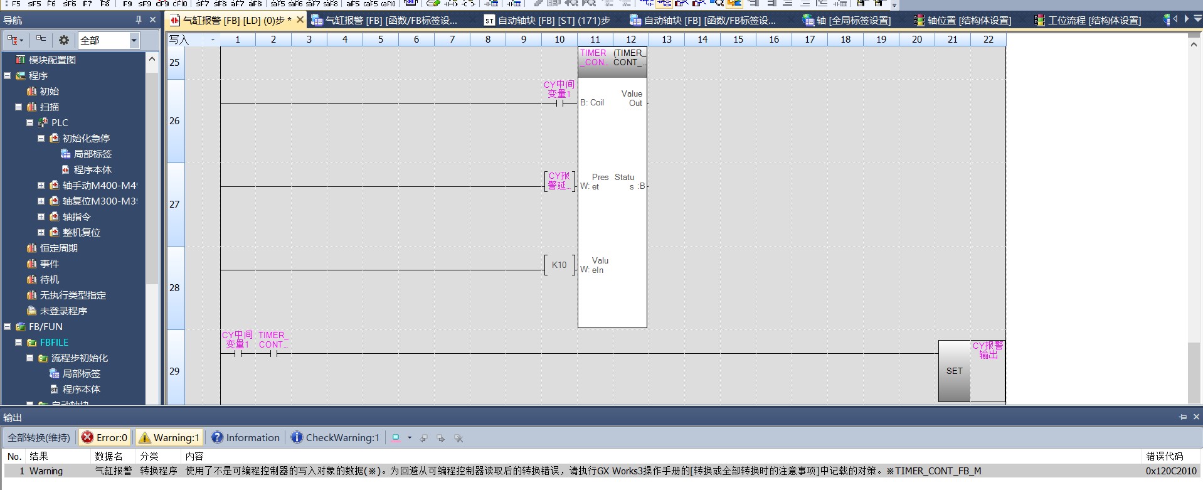
Task: Collapse the 初始化急停 tree node
Action: coord(41,138)
